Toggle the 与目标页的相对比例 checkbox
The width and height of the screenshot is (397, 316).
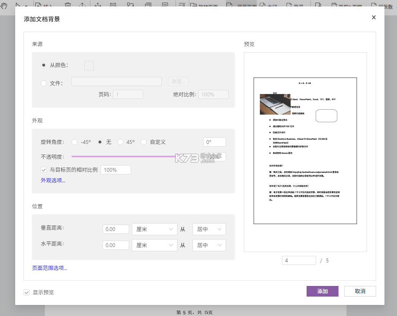click(x=44, y=170)
